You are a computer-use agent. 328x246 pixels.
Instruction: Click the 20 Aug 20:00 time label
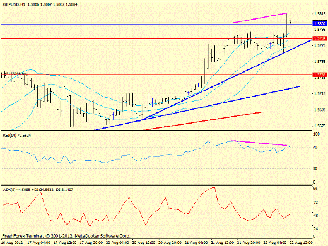coord(170,243)
